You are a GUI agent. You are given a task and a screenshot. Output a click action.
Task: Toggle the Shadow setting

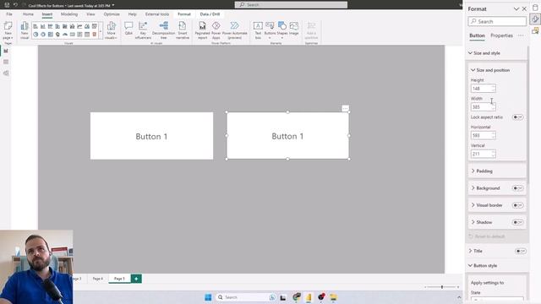(517, 222)
